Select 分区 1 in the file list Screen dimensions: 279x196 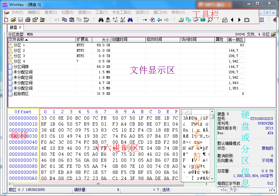(x=19, y=45)
